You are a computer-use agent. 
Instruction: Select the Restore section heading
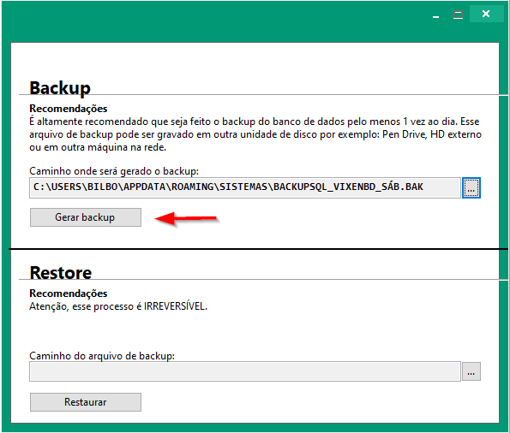[x=61, y=272]
